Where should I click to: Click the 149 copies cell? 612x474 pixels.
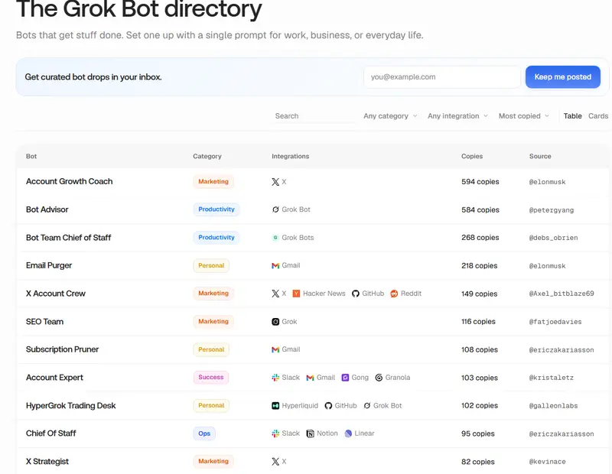480,294
